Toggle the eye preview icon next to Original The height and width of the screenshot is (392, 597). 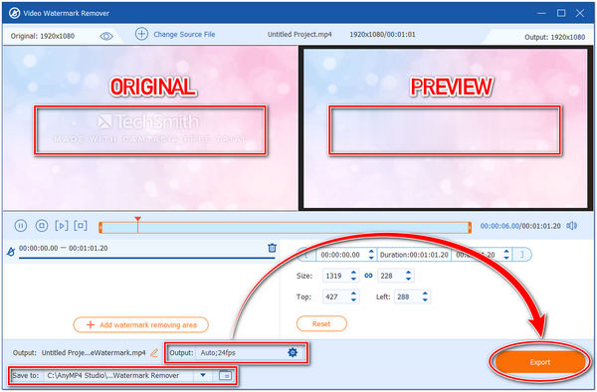pos(106,36)
